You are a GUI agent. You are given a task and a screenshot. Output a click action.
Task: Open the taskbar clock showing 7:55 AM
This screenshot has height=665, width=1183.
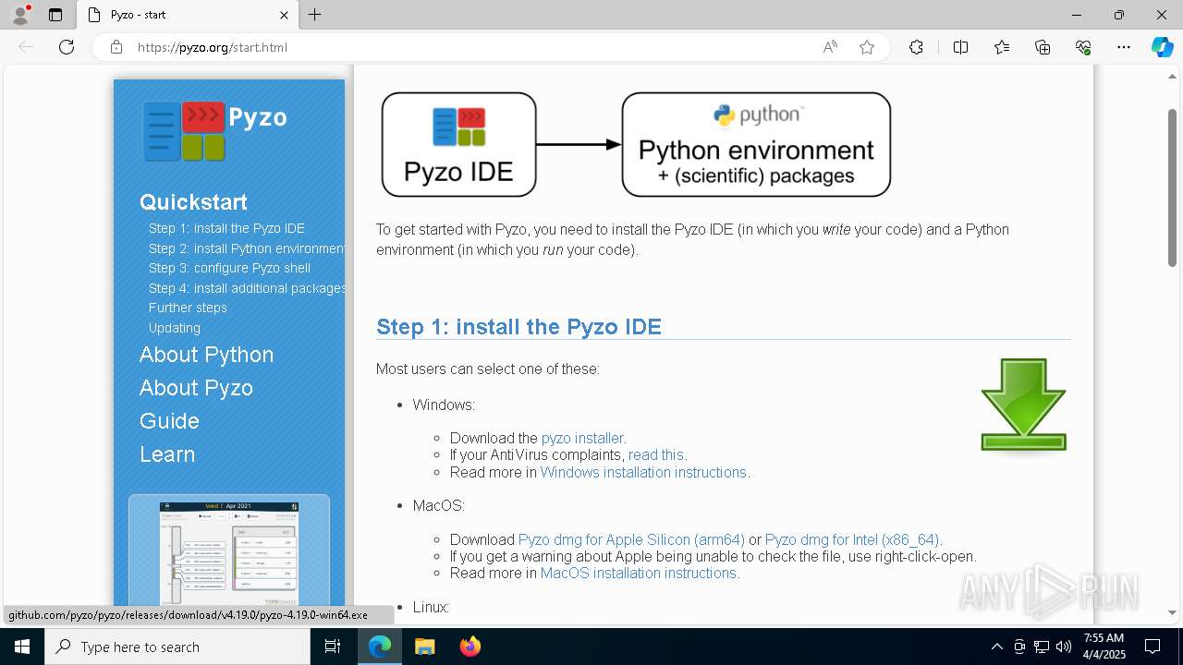click(x=1104, y=647)
